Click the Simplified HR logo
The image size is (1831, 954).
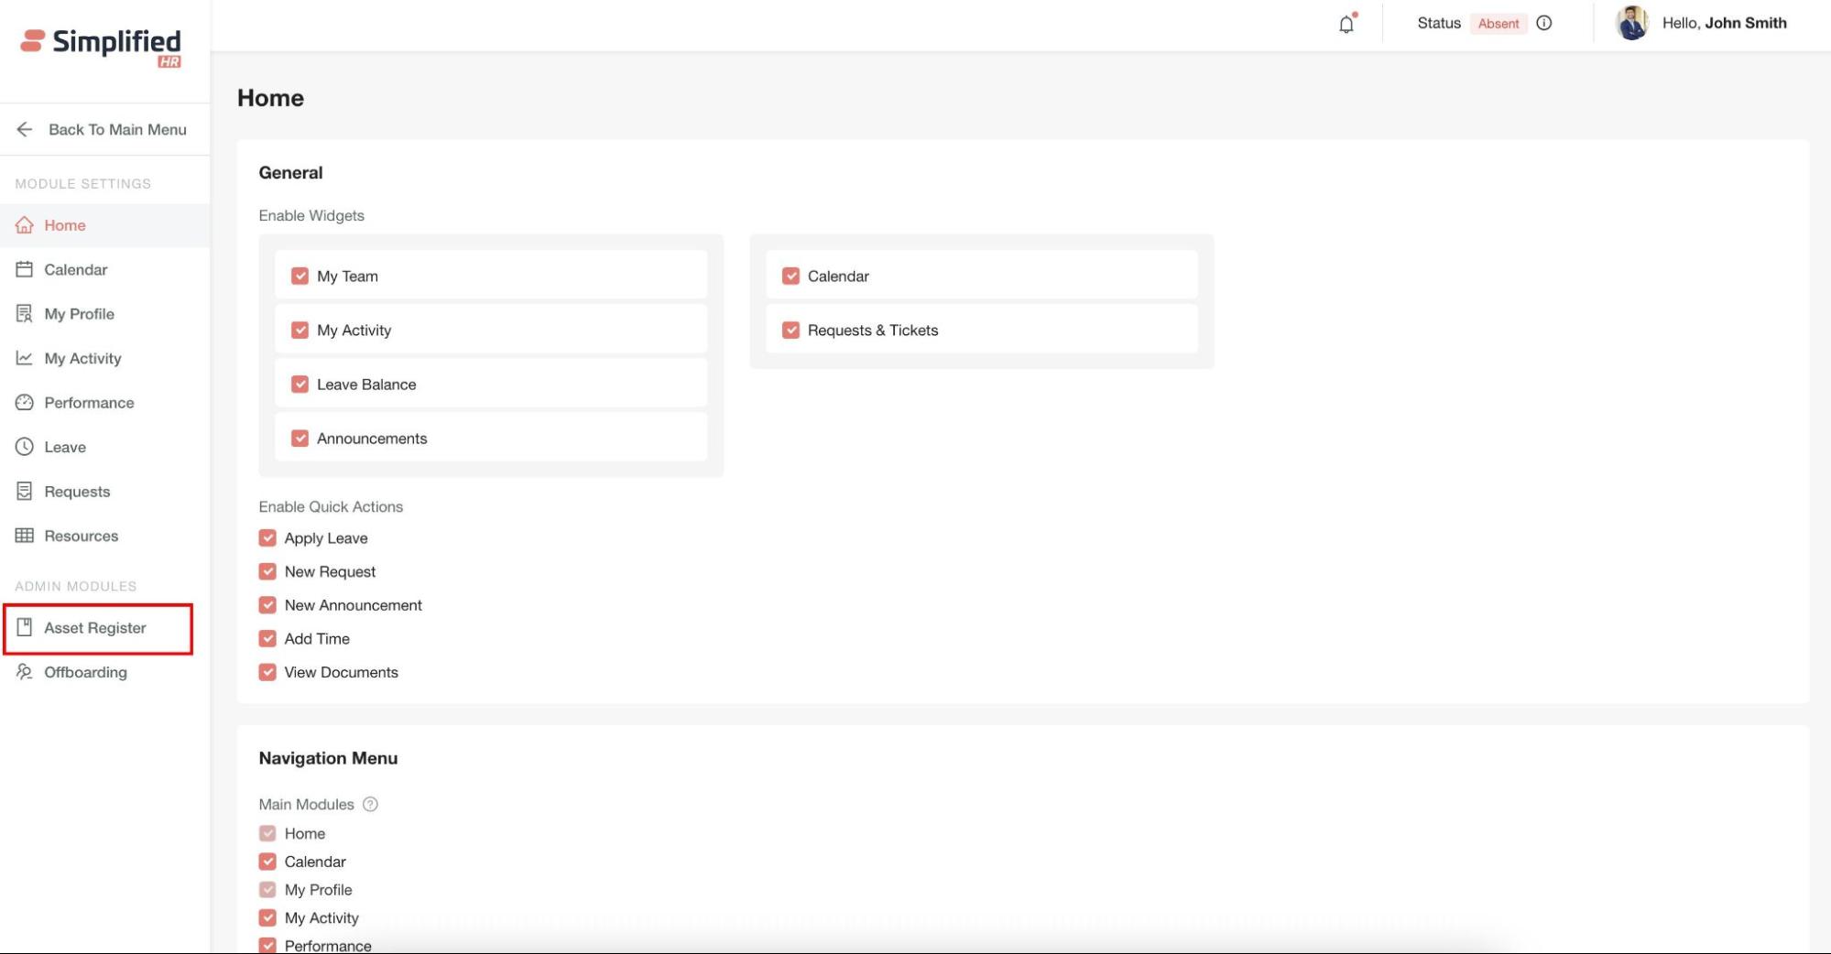tap(102, 46)
